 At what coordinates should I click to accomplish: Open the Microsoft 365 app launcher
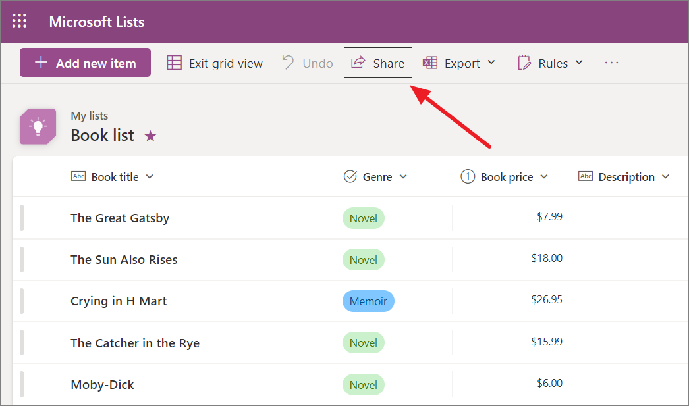[19, 20]
